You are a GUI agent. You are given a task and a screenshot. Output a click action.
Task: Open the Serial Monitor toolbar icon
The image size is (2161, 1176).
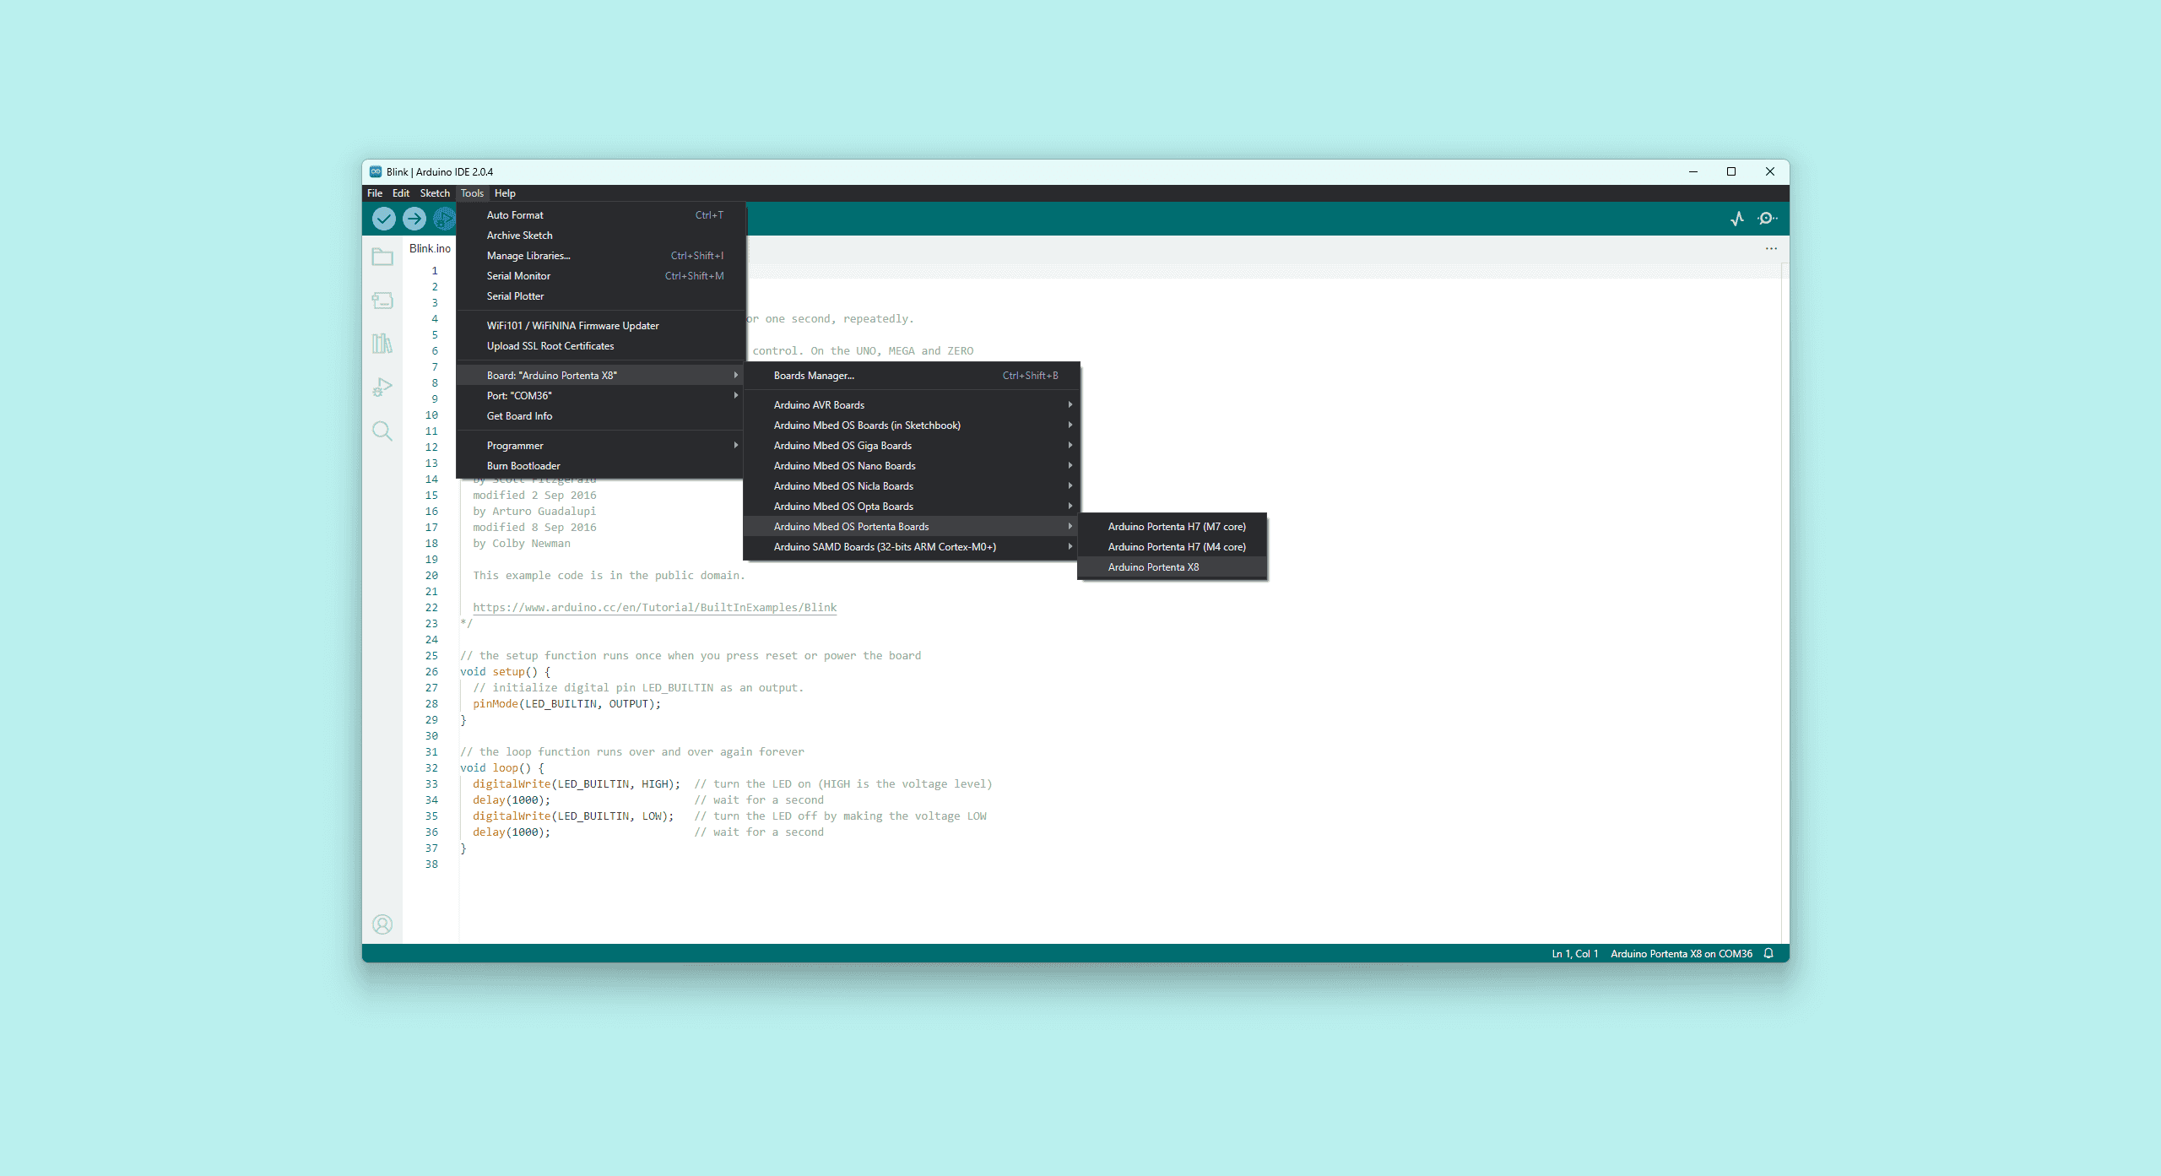pos(1767,219)
